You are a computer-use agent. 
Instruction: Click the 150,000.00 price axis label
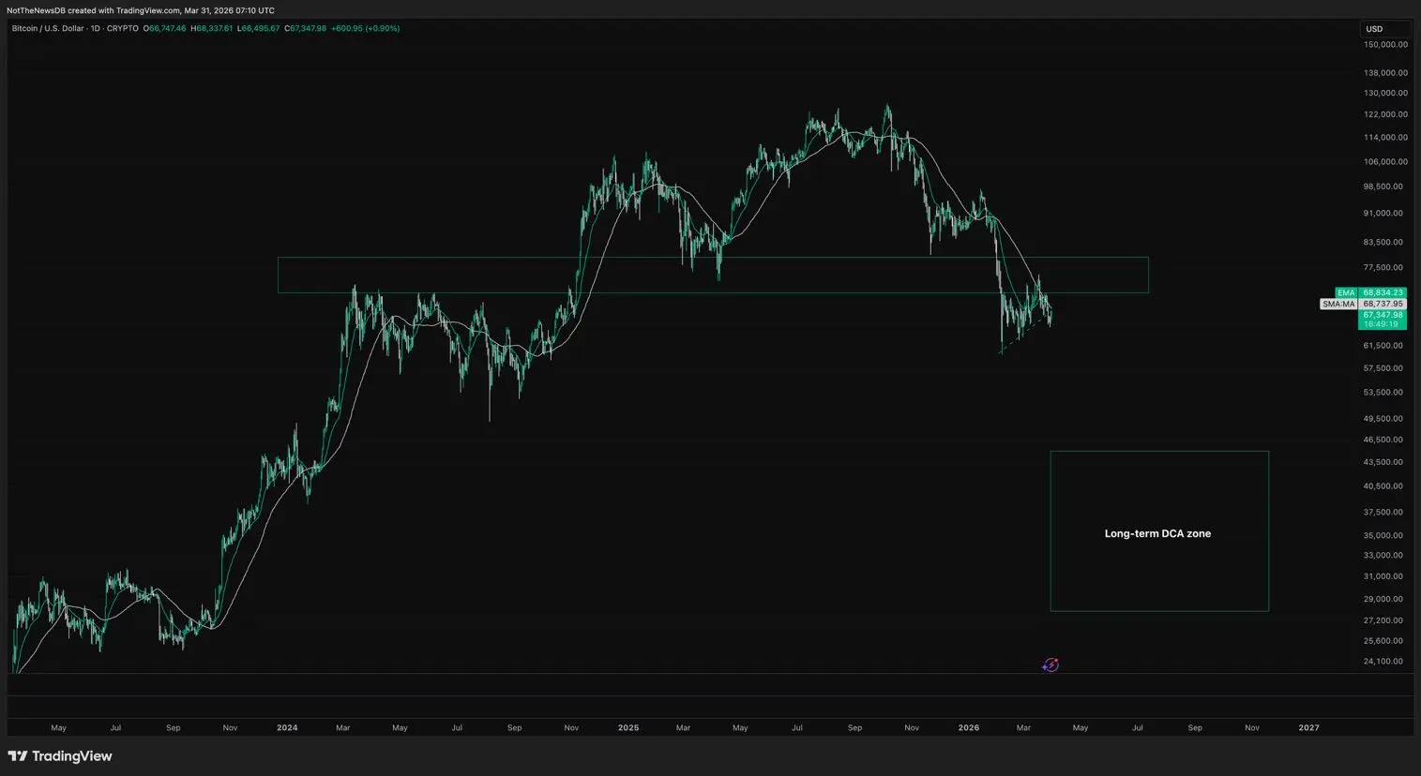[x=1385, y=44]
